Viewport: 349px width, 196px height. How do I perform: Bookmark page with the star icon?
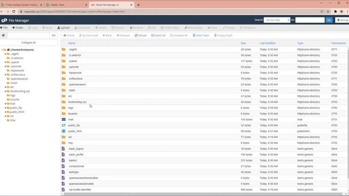point(328,11)
